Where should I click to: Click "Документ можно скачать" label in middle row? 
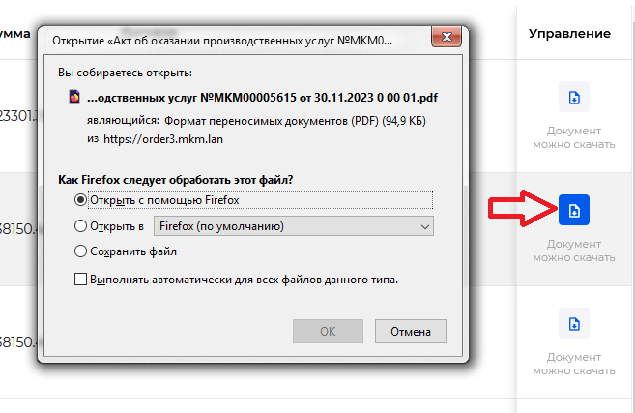click(574, 251)
